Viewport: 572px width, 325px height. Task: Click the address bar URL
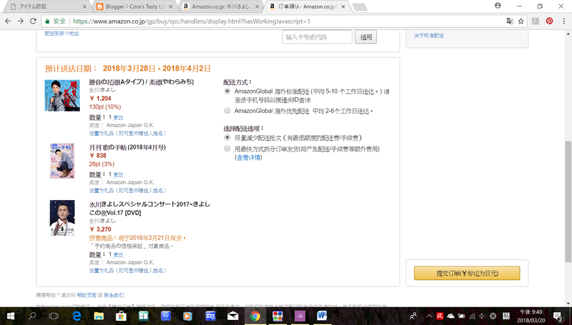(x=192, y=21)
